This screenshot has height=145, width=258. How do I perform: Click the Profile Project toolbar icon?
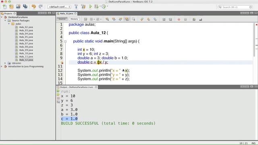104,6
